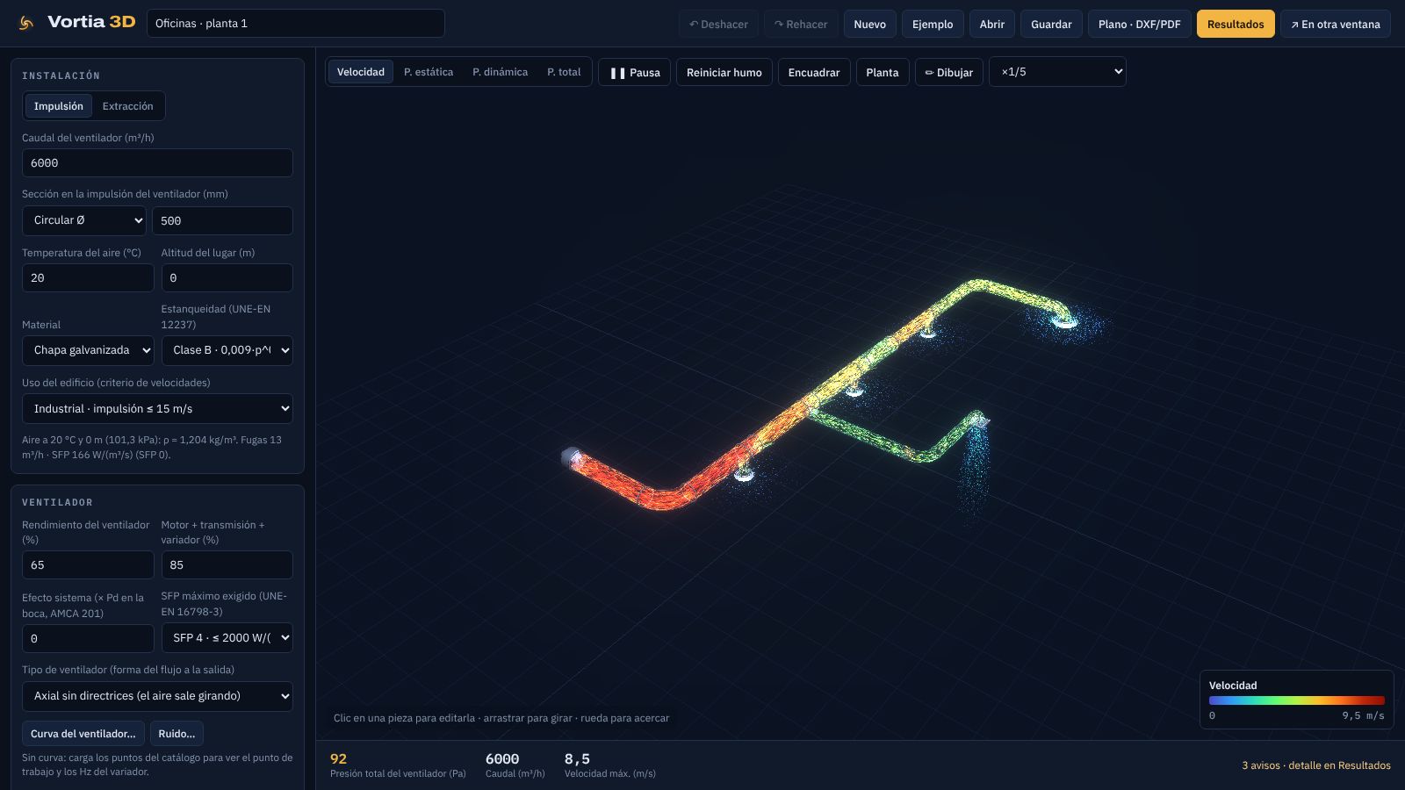Click the fan inlet piece in 3D view

(571, 456)
